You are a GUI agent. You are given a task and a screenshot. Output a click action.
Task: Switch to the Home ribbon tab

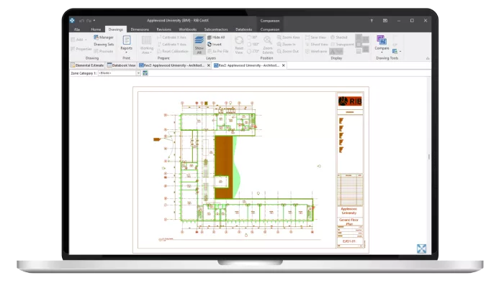tap(96, 29)
